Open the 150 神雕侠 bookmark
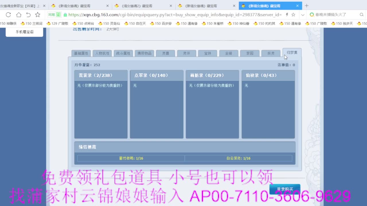Screen dimensions: 367x206 pyautogui.click(x=9, y=23)
